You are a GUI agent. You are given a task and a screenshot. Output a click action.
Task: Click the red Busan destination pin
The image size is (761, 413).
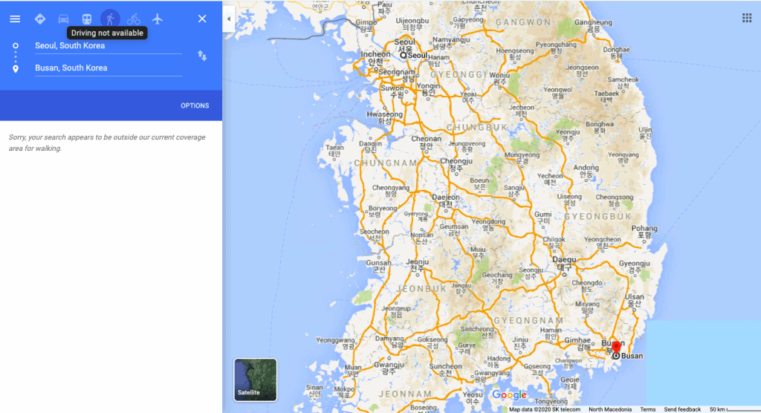616,348
